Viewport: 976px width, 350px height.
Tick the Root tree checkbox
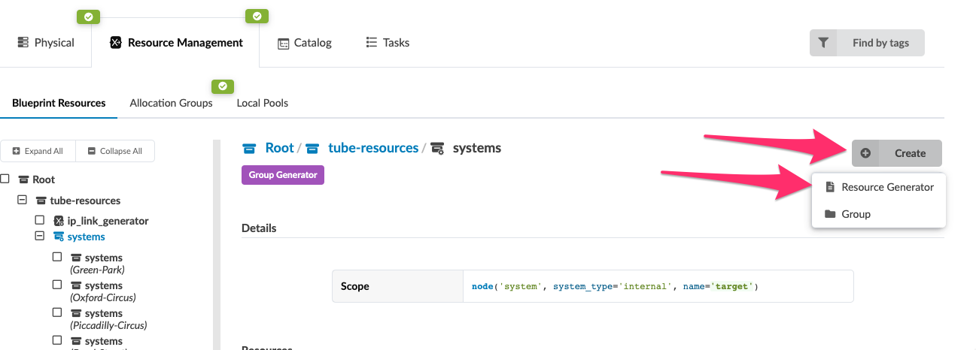[x=5, y=180]
